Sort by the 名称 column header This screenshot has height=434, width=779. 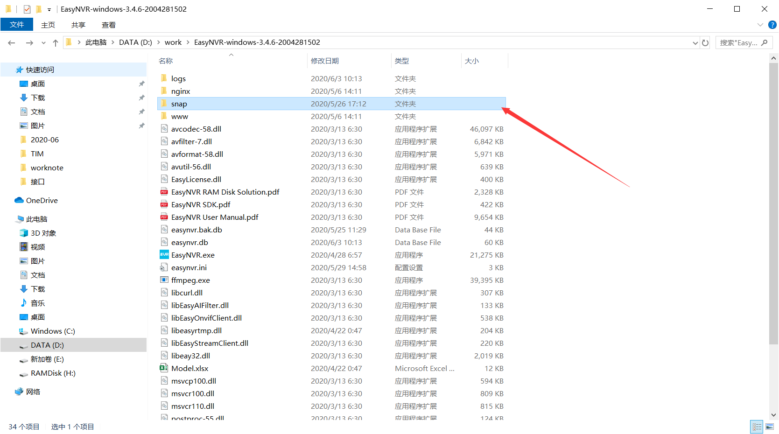click(166, 61)
